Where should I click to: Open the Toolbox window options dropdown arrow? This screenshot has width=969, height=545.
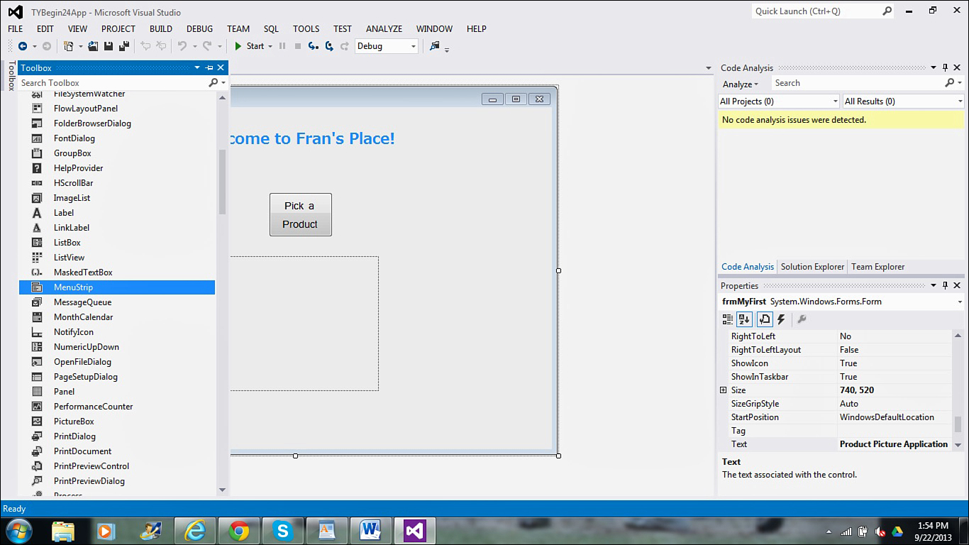pyautogui.click(x=197, y=67)
